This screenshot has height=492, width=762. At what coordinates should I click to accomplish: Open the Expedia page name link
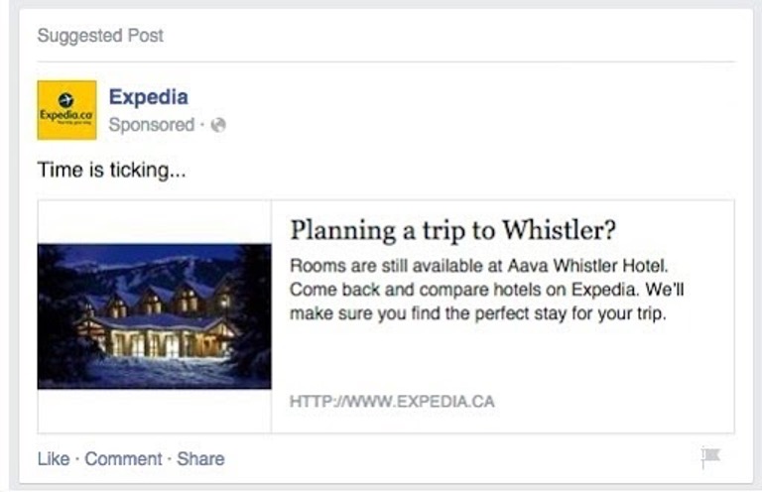[x=148, y=97]
